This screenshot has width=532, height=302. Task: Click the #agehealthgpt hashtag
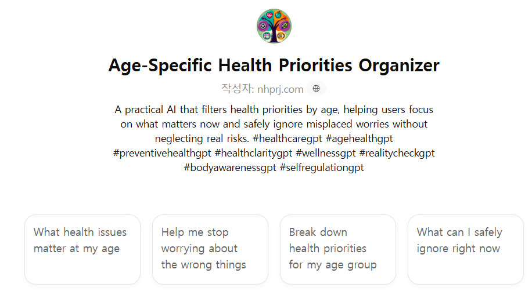pos(360,139)
